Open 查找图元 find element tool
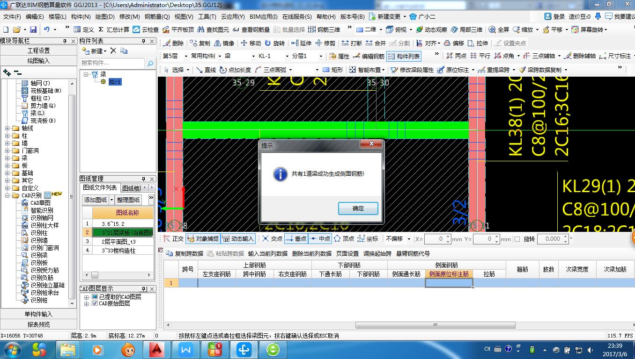The image size is (635, 359). click(214, 29)
